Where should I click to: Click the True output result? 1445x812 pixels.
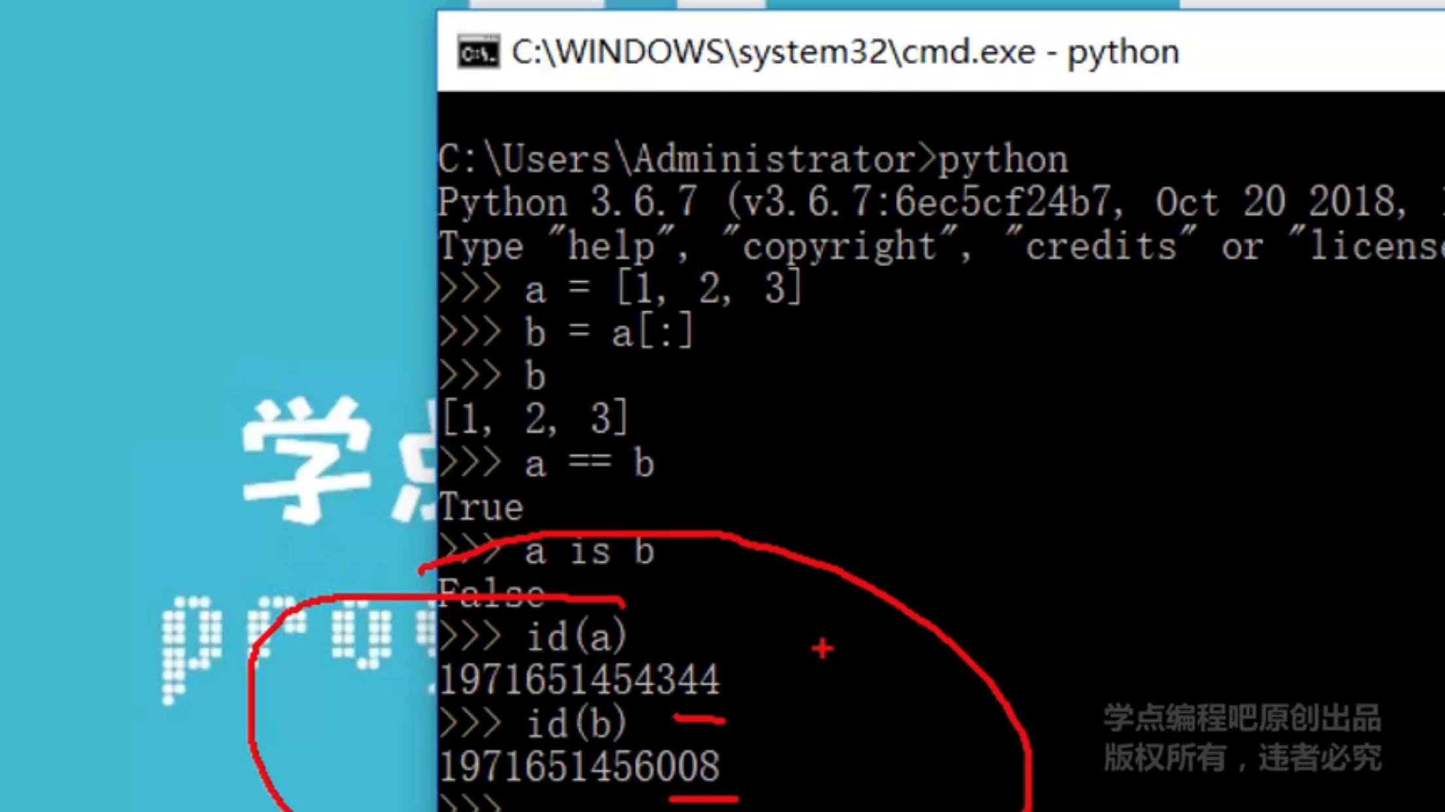click(x=481, y=507)
